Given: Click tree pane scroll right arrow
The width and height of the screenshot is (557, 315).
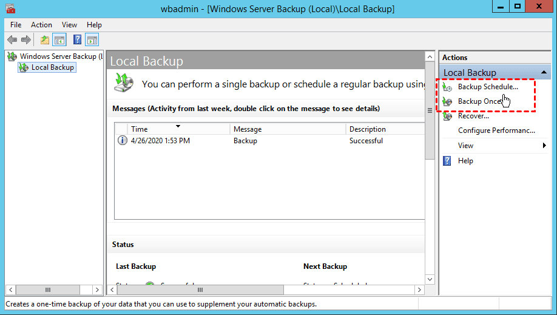Looking at the screenshot, I should [x=97, y=290].
